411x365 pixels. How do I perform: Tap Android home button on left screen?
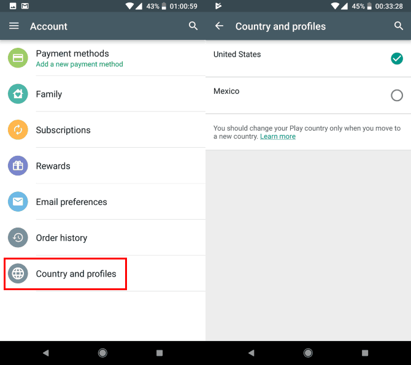(102, 353)
